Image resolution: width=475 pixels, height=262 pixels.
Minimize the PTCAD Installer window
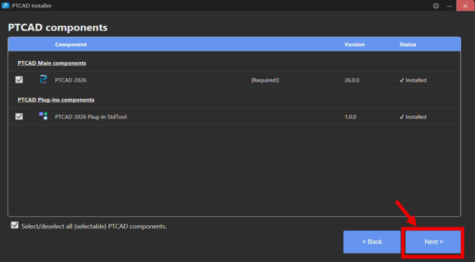pyautogui.click(x=448, y=6)
